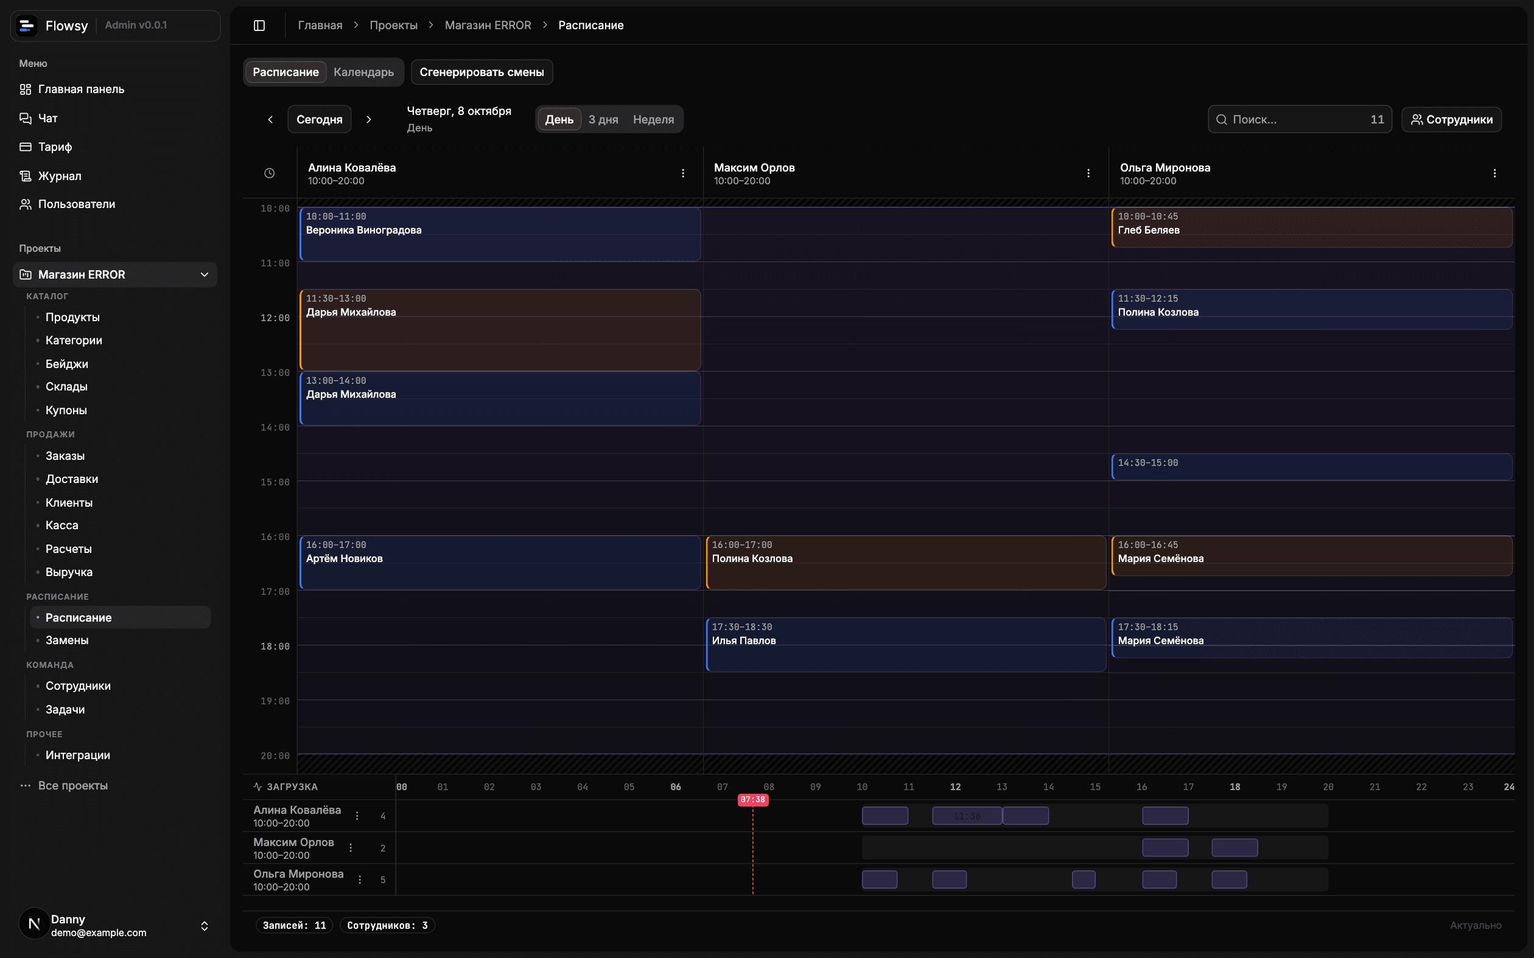Go to previous day arrow
The width and height of the screenshot is (1534, 958).
pyautogui.click(x=271, y=119)
